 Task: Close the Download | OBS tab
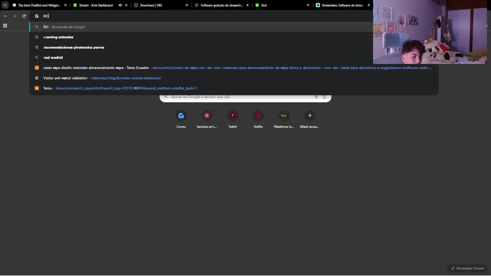pos(187,5)
